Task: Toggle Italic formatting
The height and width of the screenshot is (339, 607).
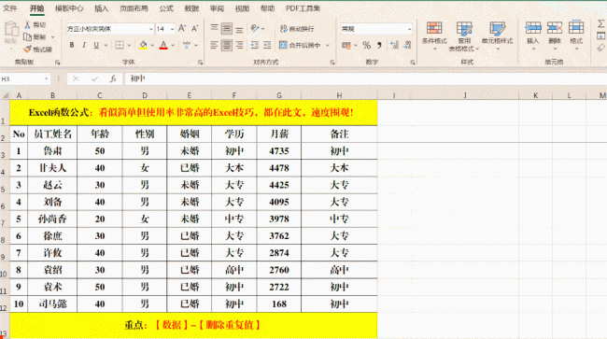Action: pos(84,45)
